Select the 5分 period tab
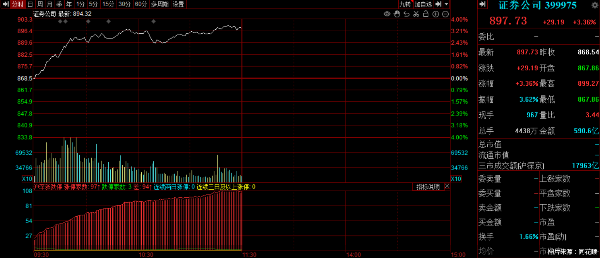This screenshot has width=600, height=258. (93, 4)
